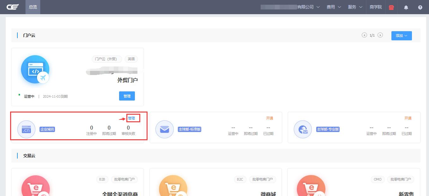The width and height of the screenshot is (429, 196).
Task: Click 开通 link for 全球邮-专业版
Action: click(x=408, y=118)
